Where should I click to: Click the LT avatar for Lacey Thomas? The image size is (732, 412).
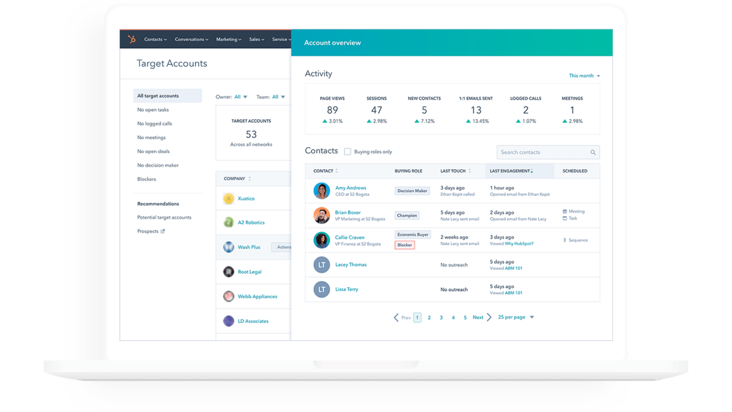point(321,265)
